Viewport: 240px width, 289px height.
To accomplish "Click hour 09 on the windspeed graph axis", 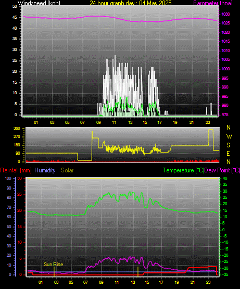I will (98, 122).
